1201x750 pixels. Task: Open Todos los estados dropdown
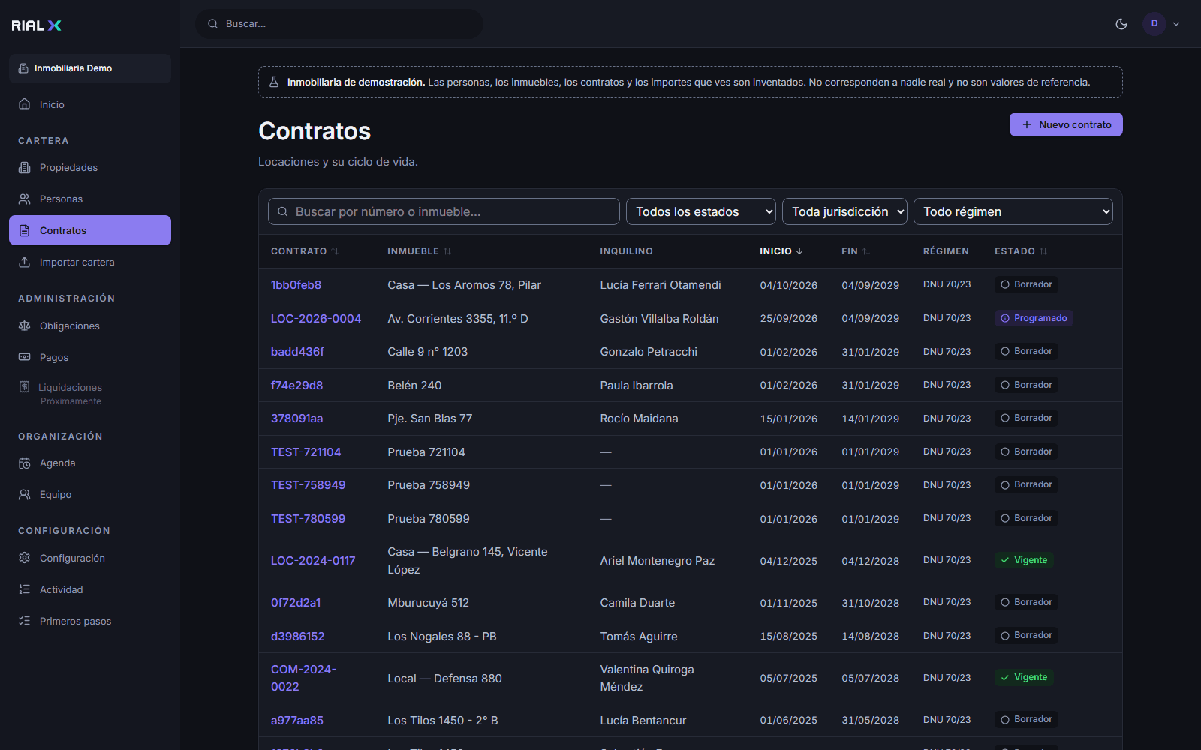tap(701, 211)
